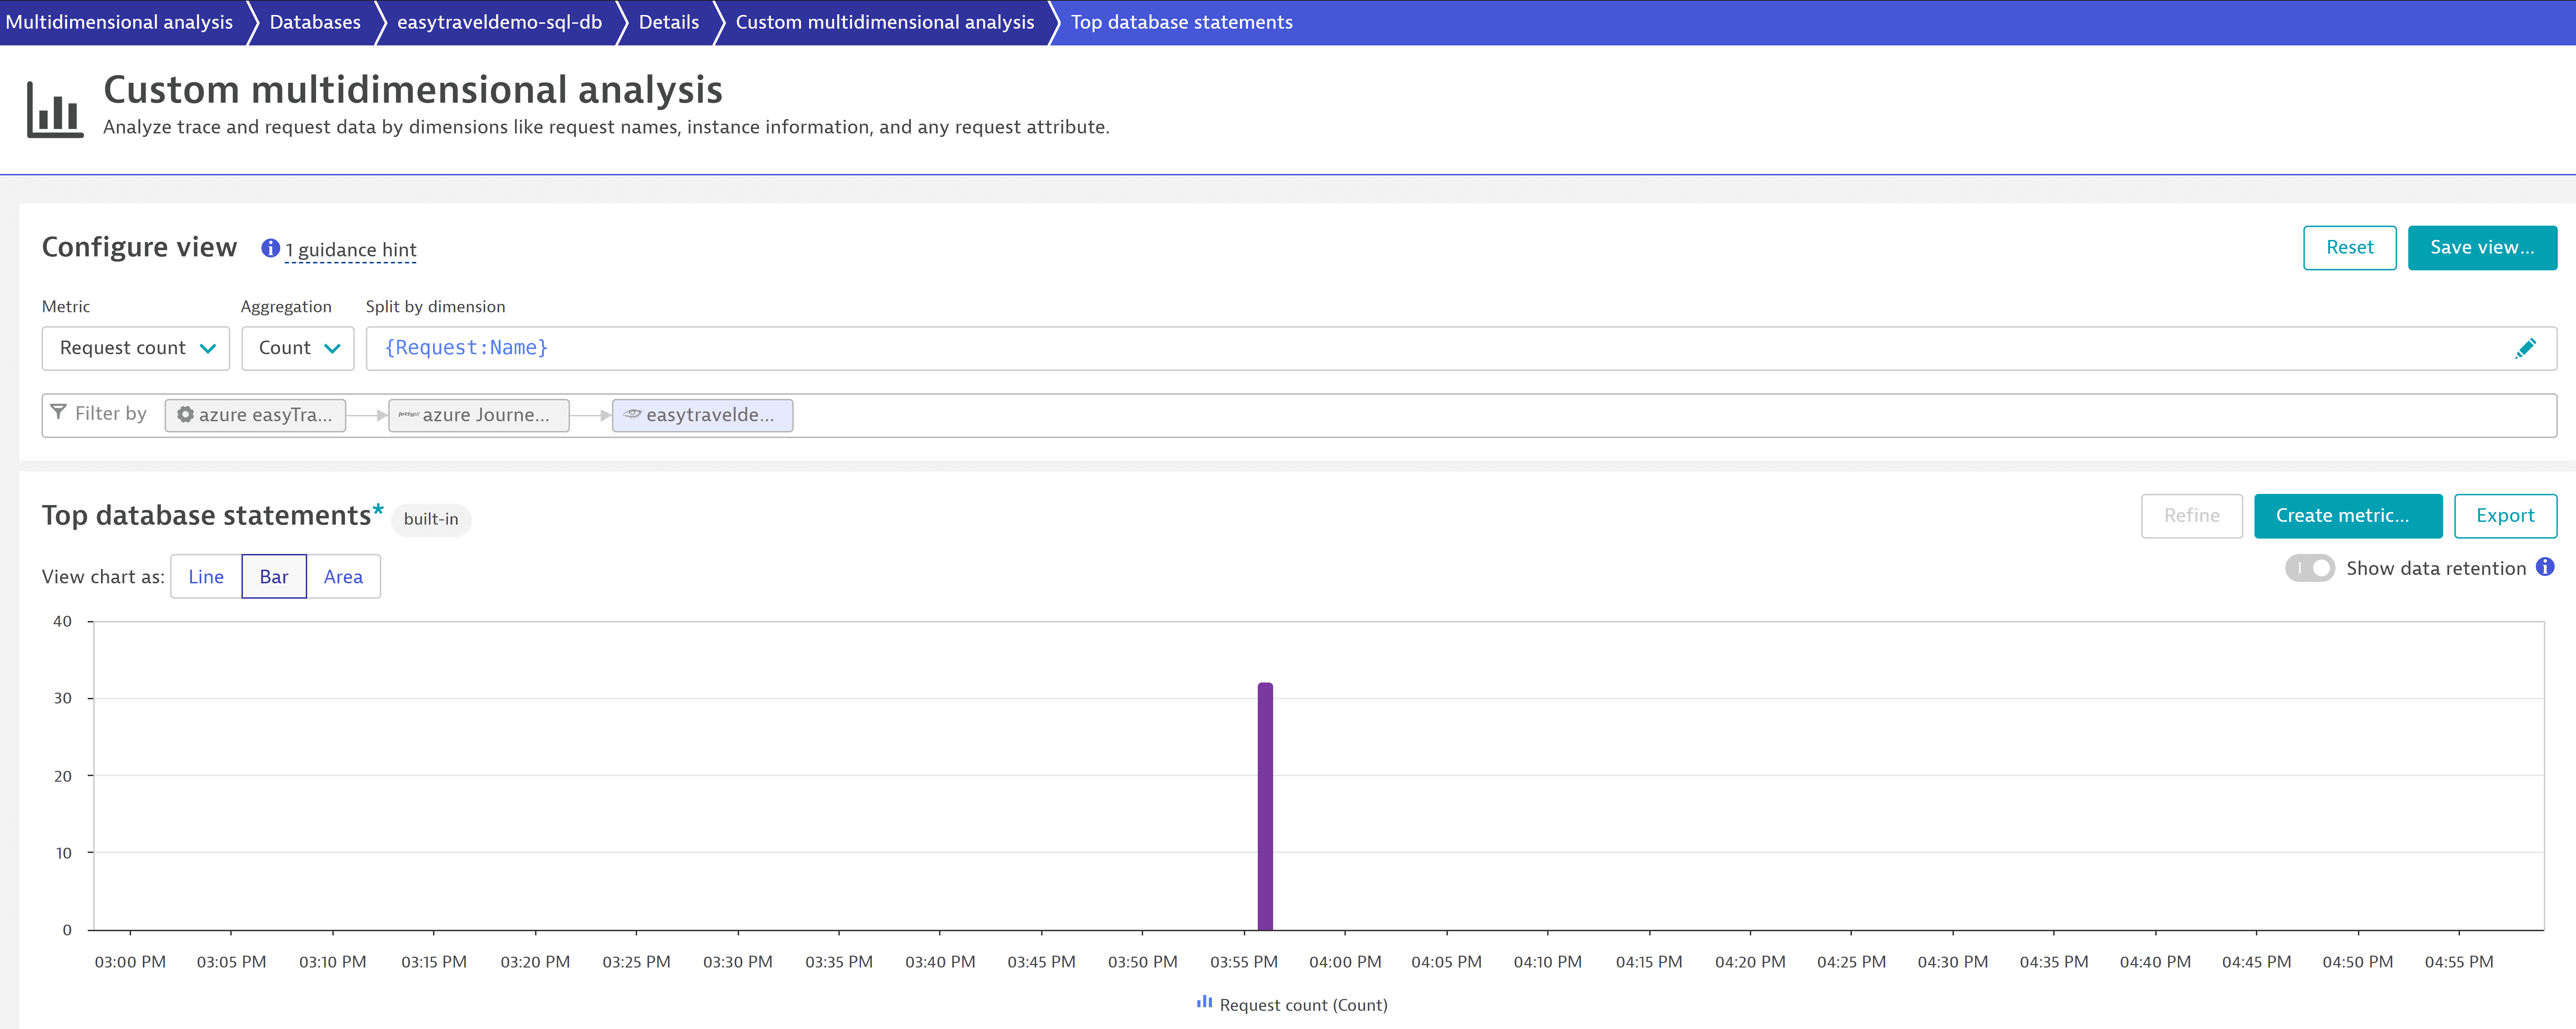The height and width of the screenshot is (1029, 2576).
Task: Click the 04:55 PM axis label
Action: click(x=2459, y=961)
